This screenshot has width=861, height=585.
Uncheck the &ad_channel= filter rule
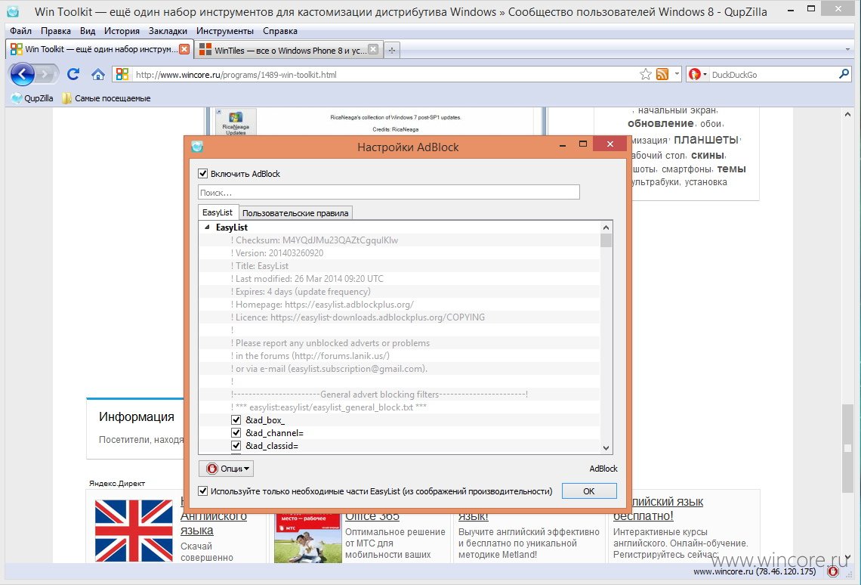(x=236, y=433)
